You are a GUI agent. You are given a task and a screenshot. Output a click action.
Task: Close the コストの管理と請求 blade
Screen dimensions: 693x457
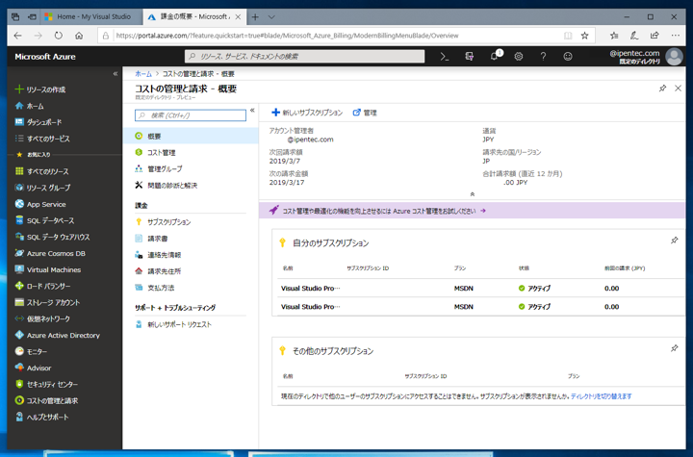coord(678,89)
